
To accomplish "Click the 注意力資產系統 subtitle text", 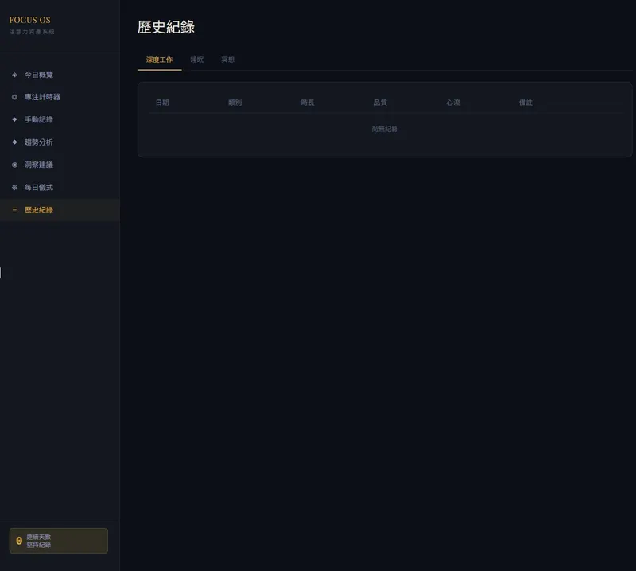I will pyautogui.click(x=32, y=32).
